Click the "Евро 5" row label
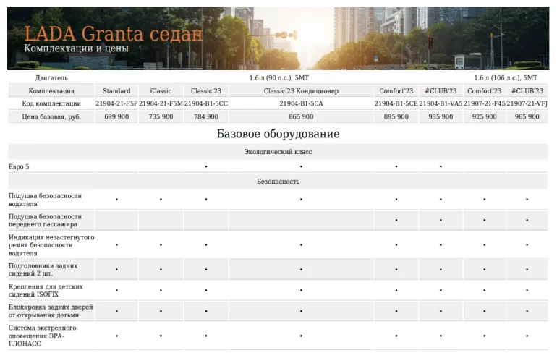This screenshot has width=557, height=358. (19, 167)
